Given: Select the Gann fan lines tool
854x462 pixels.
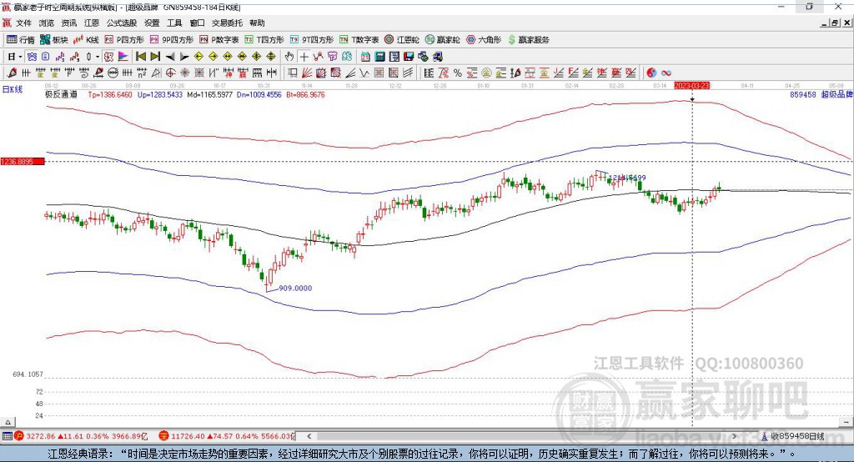Looking at the screenshot, I should pyautogui.click(x=308, y=73).
